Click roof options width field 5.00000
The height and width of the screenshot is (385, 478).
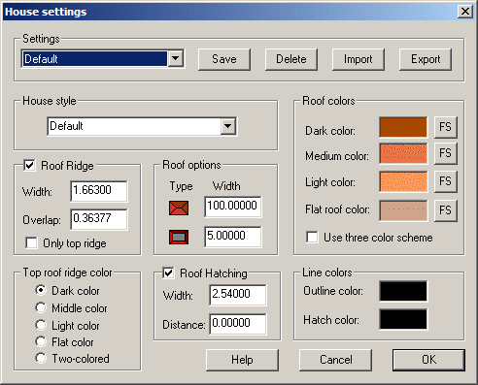tap(233, 237)
